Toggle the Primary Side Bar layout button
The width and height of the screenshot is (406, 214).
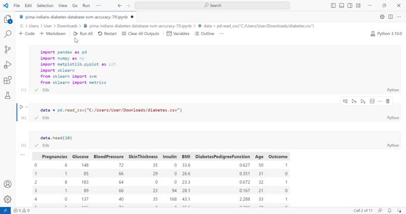tap(333, 5)
